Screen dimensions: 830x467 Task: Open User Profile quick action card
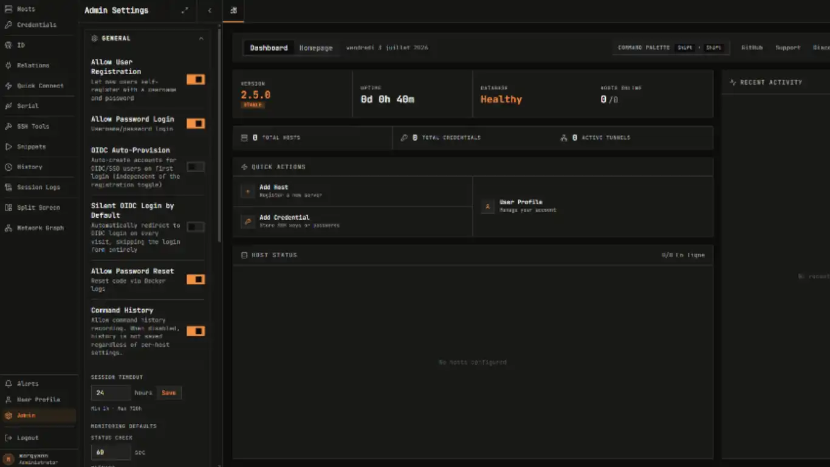tap(593, 207)
